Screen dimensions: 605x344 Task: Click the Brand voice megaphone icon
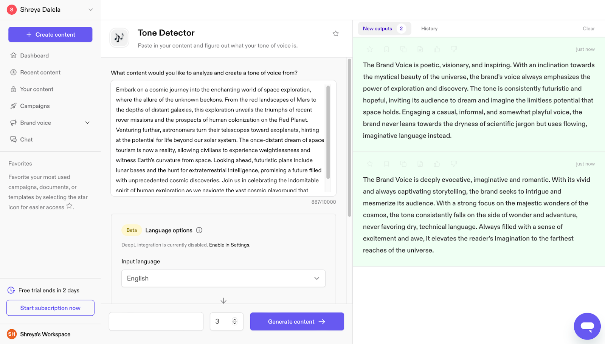click(x=14, y=123)
